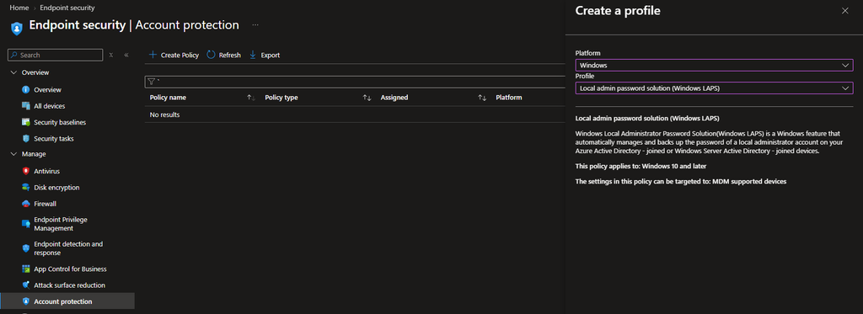Click the Antivirus shield icon

(x=25, y=171)
